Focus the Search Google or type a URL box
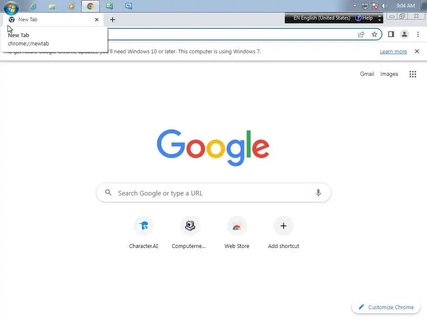The width and height of the screenshot is (427, 320). pos(213,193)
